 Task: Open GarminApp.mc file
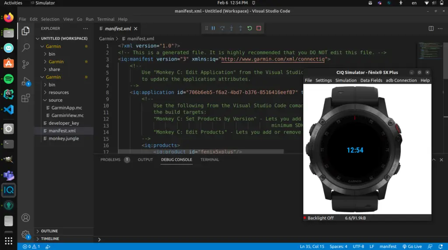(66, 108)
